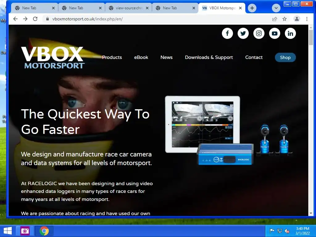The height and width of the screenshot is (237, 316).
Task: Click the scrollbar down arrow
Action: click(311, 213)
